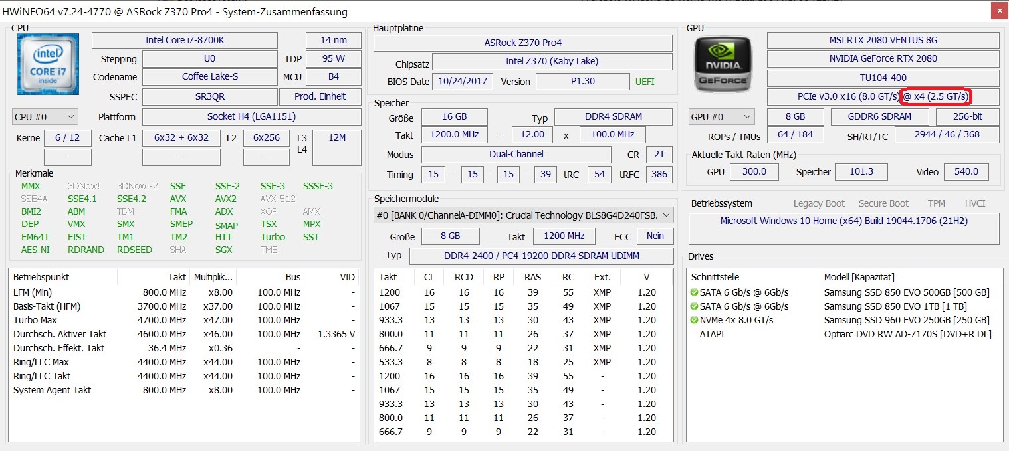Viewport: 1009px width, 451px height.
Task: Click the 16 GB memory size field
Action: [x=455, y=116]
